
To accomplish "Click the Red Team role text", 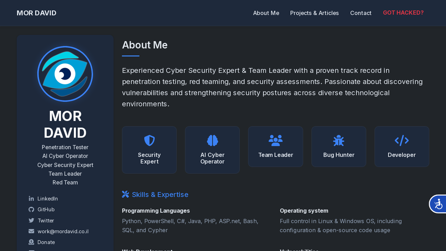I will click(x=65, y=182).
